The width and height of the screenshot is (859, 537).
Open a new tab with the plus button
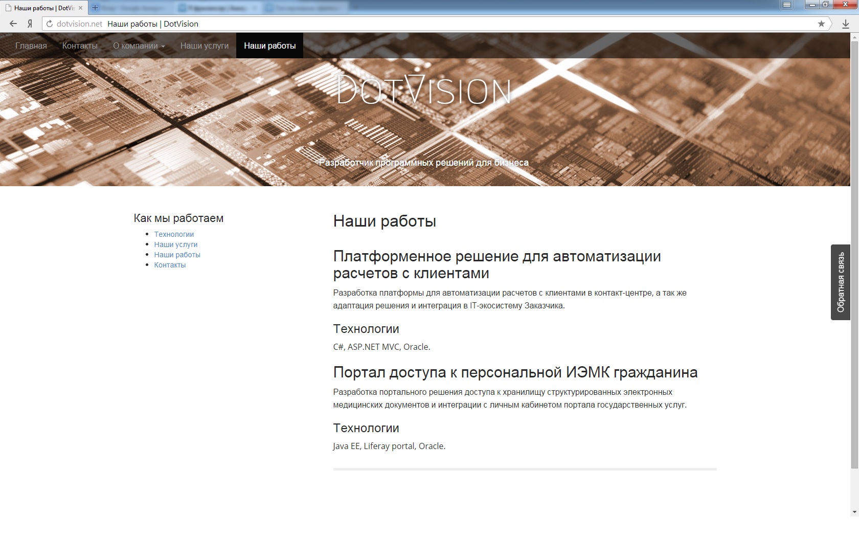(95, 8)
